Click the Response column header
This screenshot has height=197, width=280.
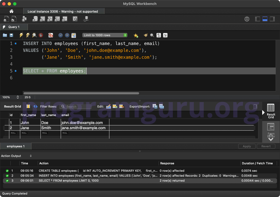click(199, 163)
